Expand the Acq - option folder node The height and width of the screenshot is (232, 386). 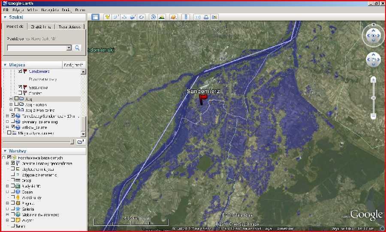(x=11, y=104)
